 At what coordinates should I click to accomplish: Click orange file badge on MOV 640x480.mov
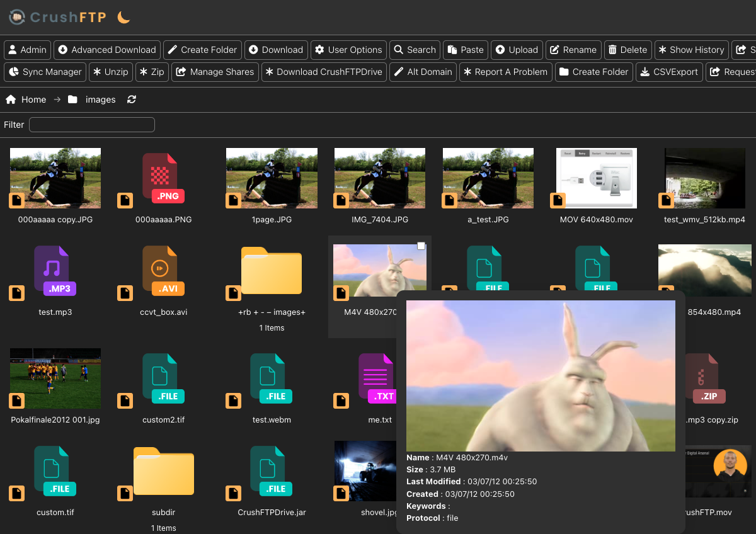[558, 200]
